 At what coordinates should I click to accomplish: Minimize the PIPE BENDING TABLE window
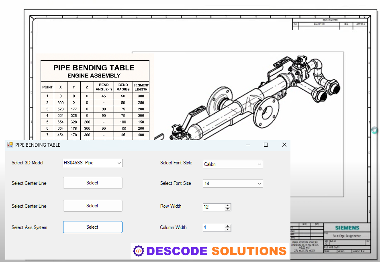248,145
